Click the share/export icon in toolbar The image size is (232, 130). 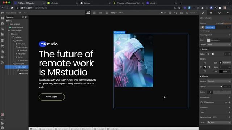click(181, 13)
